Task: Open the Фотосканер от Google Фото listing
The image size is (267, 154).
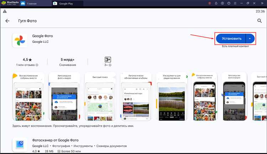Action: pos(55,140)
